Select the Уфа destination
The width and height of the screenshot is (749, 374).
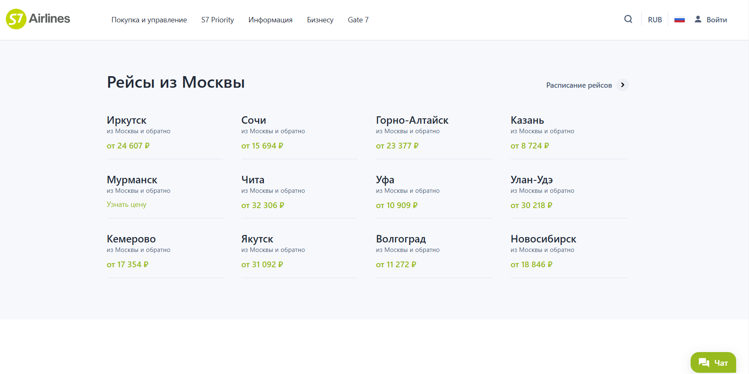(x=385, y=180)
